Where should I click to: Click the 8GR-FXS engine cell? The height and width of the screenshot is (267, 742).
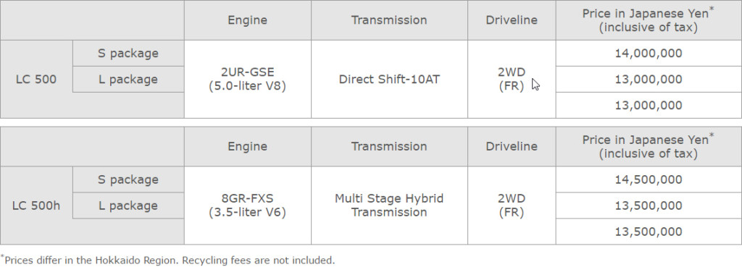click(x=248, y=205)
